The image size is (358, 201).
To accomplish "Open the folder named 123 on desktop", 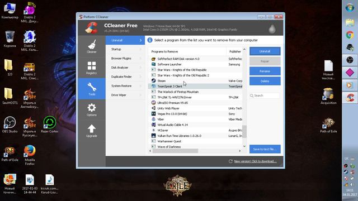I will 9,68.
